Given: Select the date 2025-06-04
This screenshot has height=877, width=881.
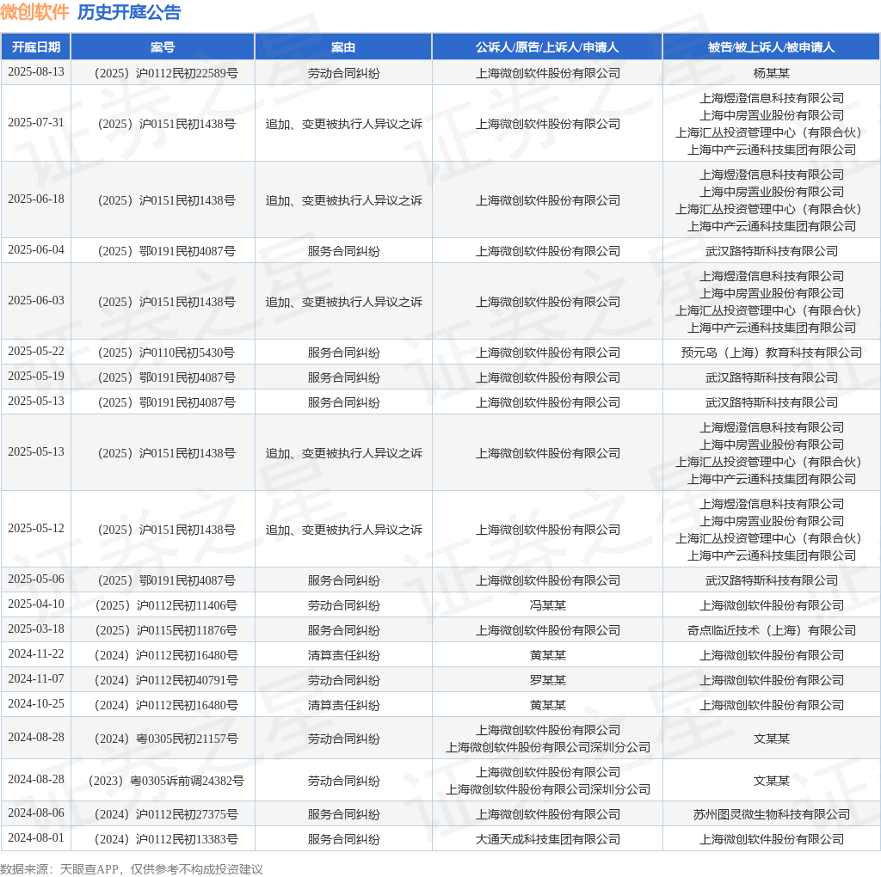Looking at the screenshot, I should 36,250.
